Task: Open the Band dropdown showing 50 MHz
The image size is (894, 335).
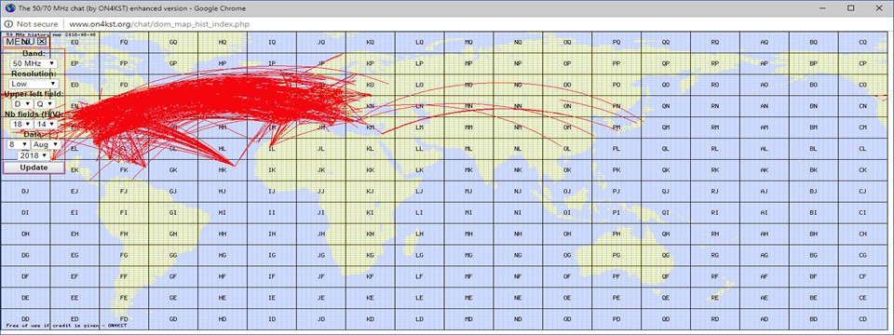Action: tap(34, 63)
